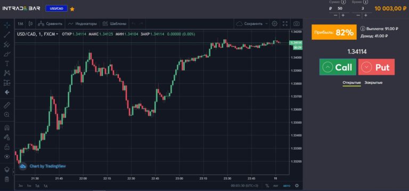Open the chart patterns tool

click(7, 73)
